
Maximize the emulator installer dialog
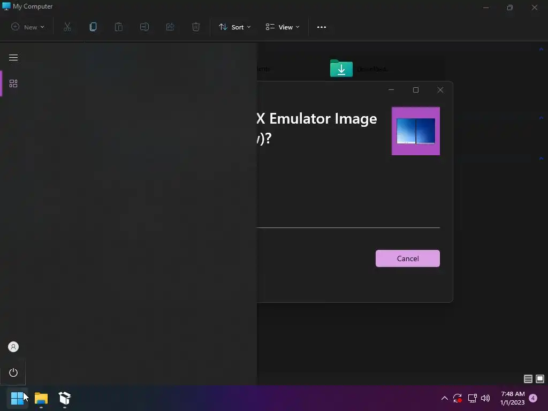[x=416, y=90]
